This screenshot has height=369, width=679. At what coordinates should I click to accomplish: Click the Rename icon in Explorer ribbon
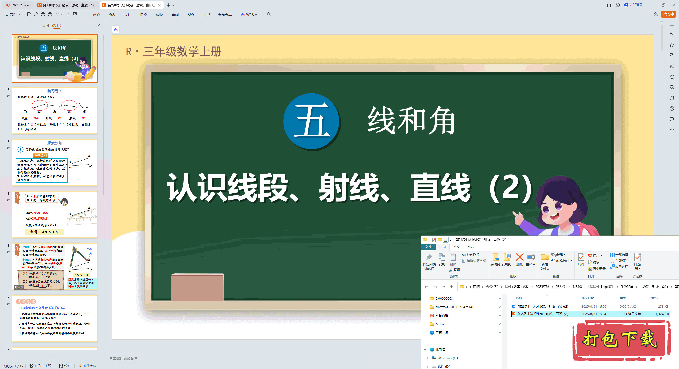coord(531,257)
